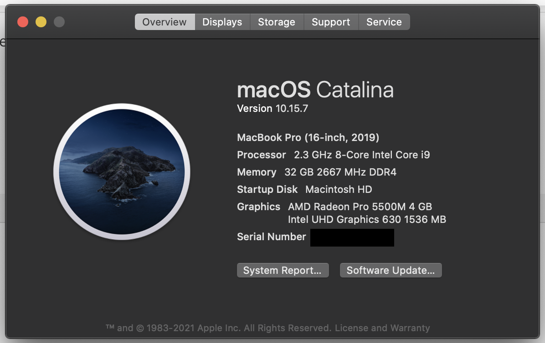Click the License and Warranty link

[x=382, y=328]
